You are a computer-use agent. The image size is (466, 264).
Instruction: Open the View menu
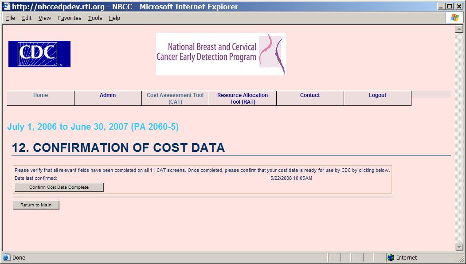(45, 18)
